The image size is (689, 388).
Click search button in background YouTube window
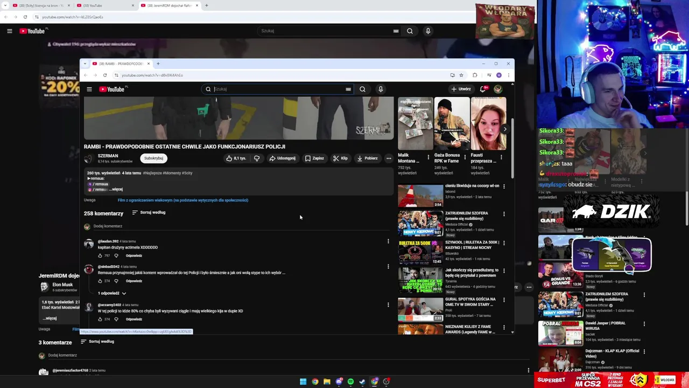click(410, 31)
